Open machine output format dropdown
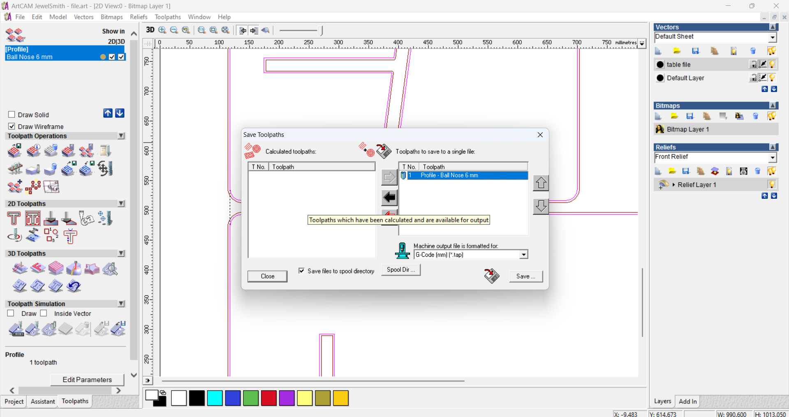Image resolution: width=789 pixels, height=417 pixels. (523, 255)
